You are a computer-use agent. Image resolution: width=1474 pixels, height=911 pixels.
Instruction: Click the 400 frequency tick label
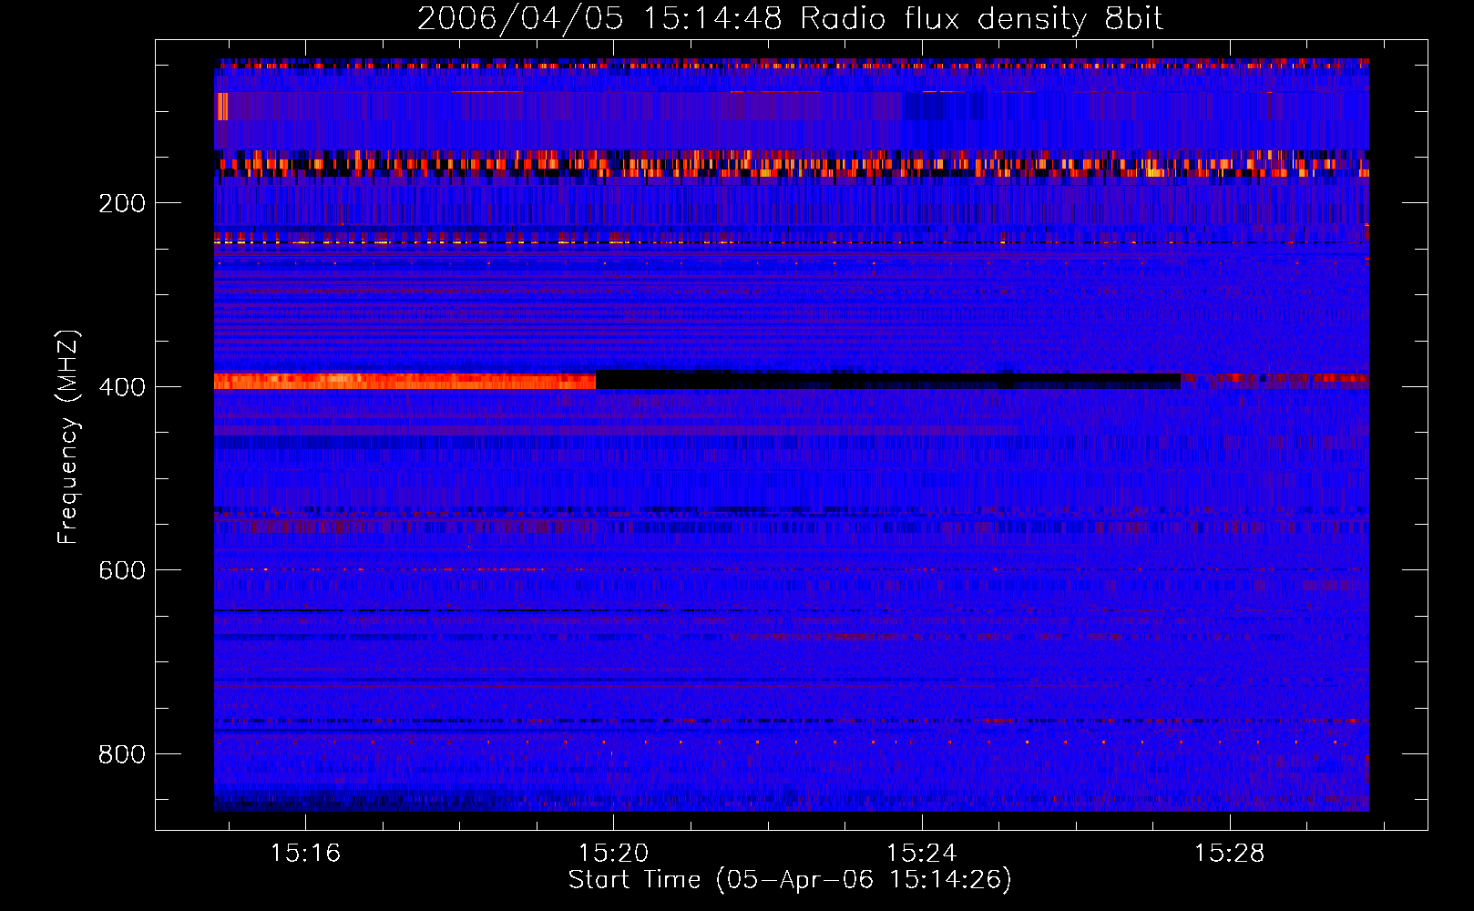pyautogui.click(x=122, y=387)
